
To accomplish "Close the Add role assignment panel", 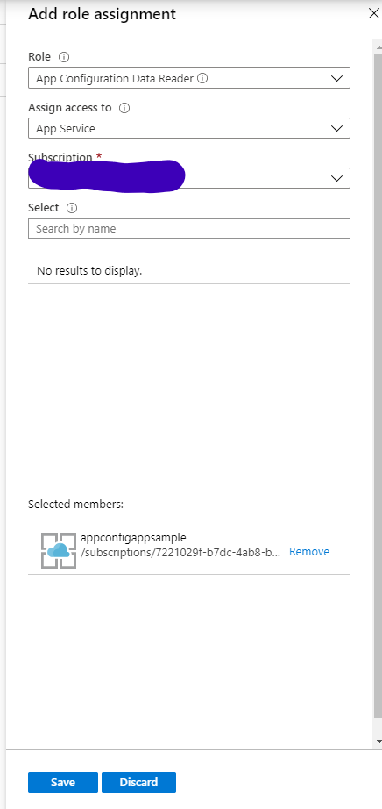I will (374, 14).
